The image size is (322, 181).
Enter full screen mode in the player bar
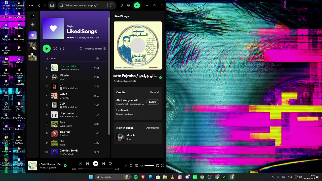click(x=163, y=165)
